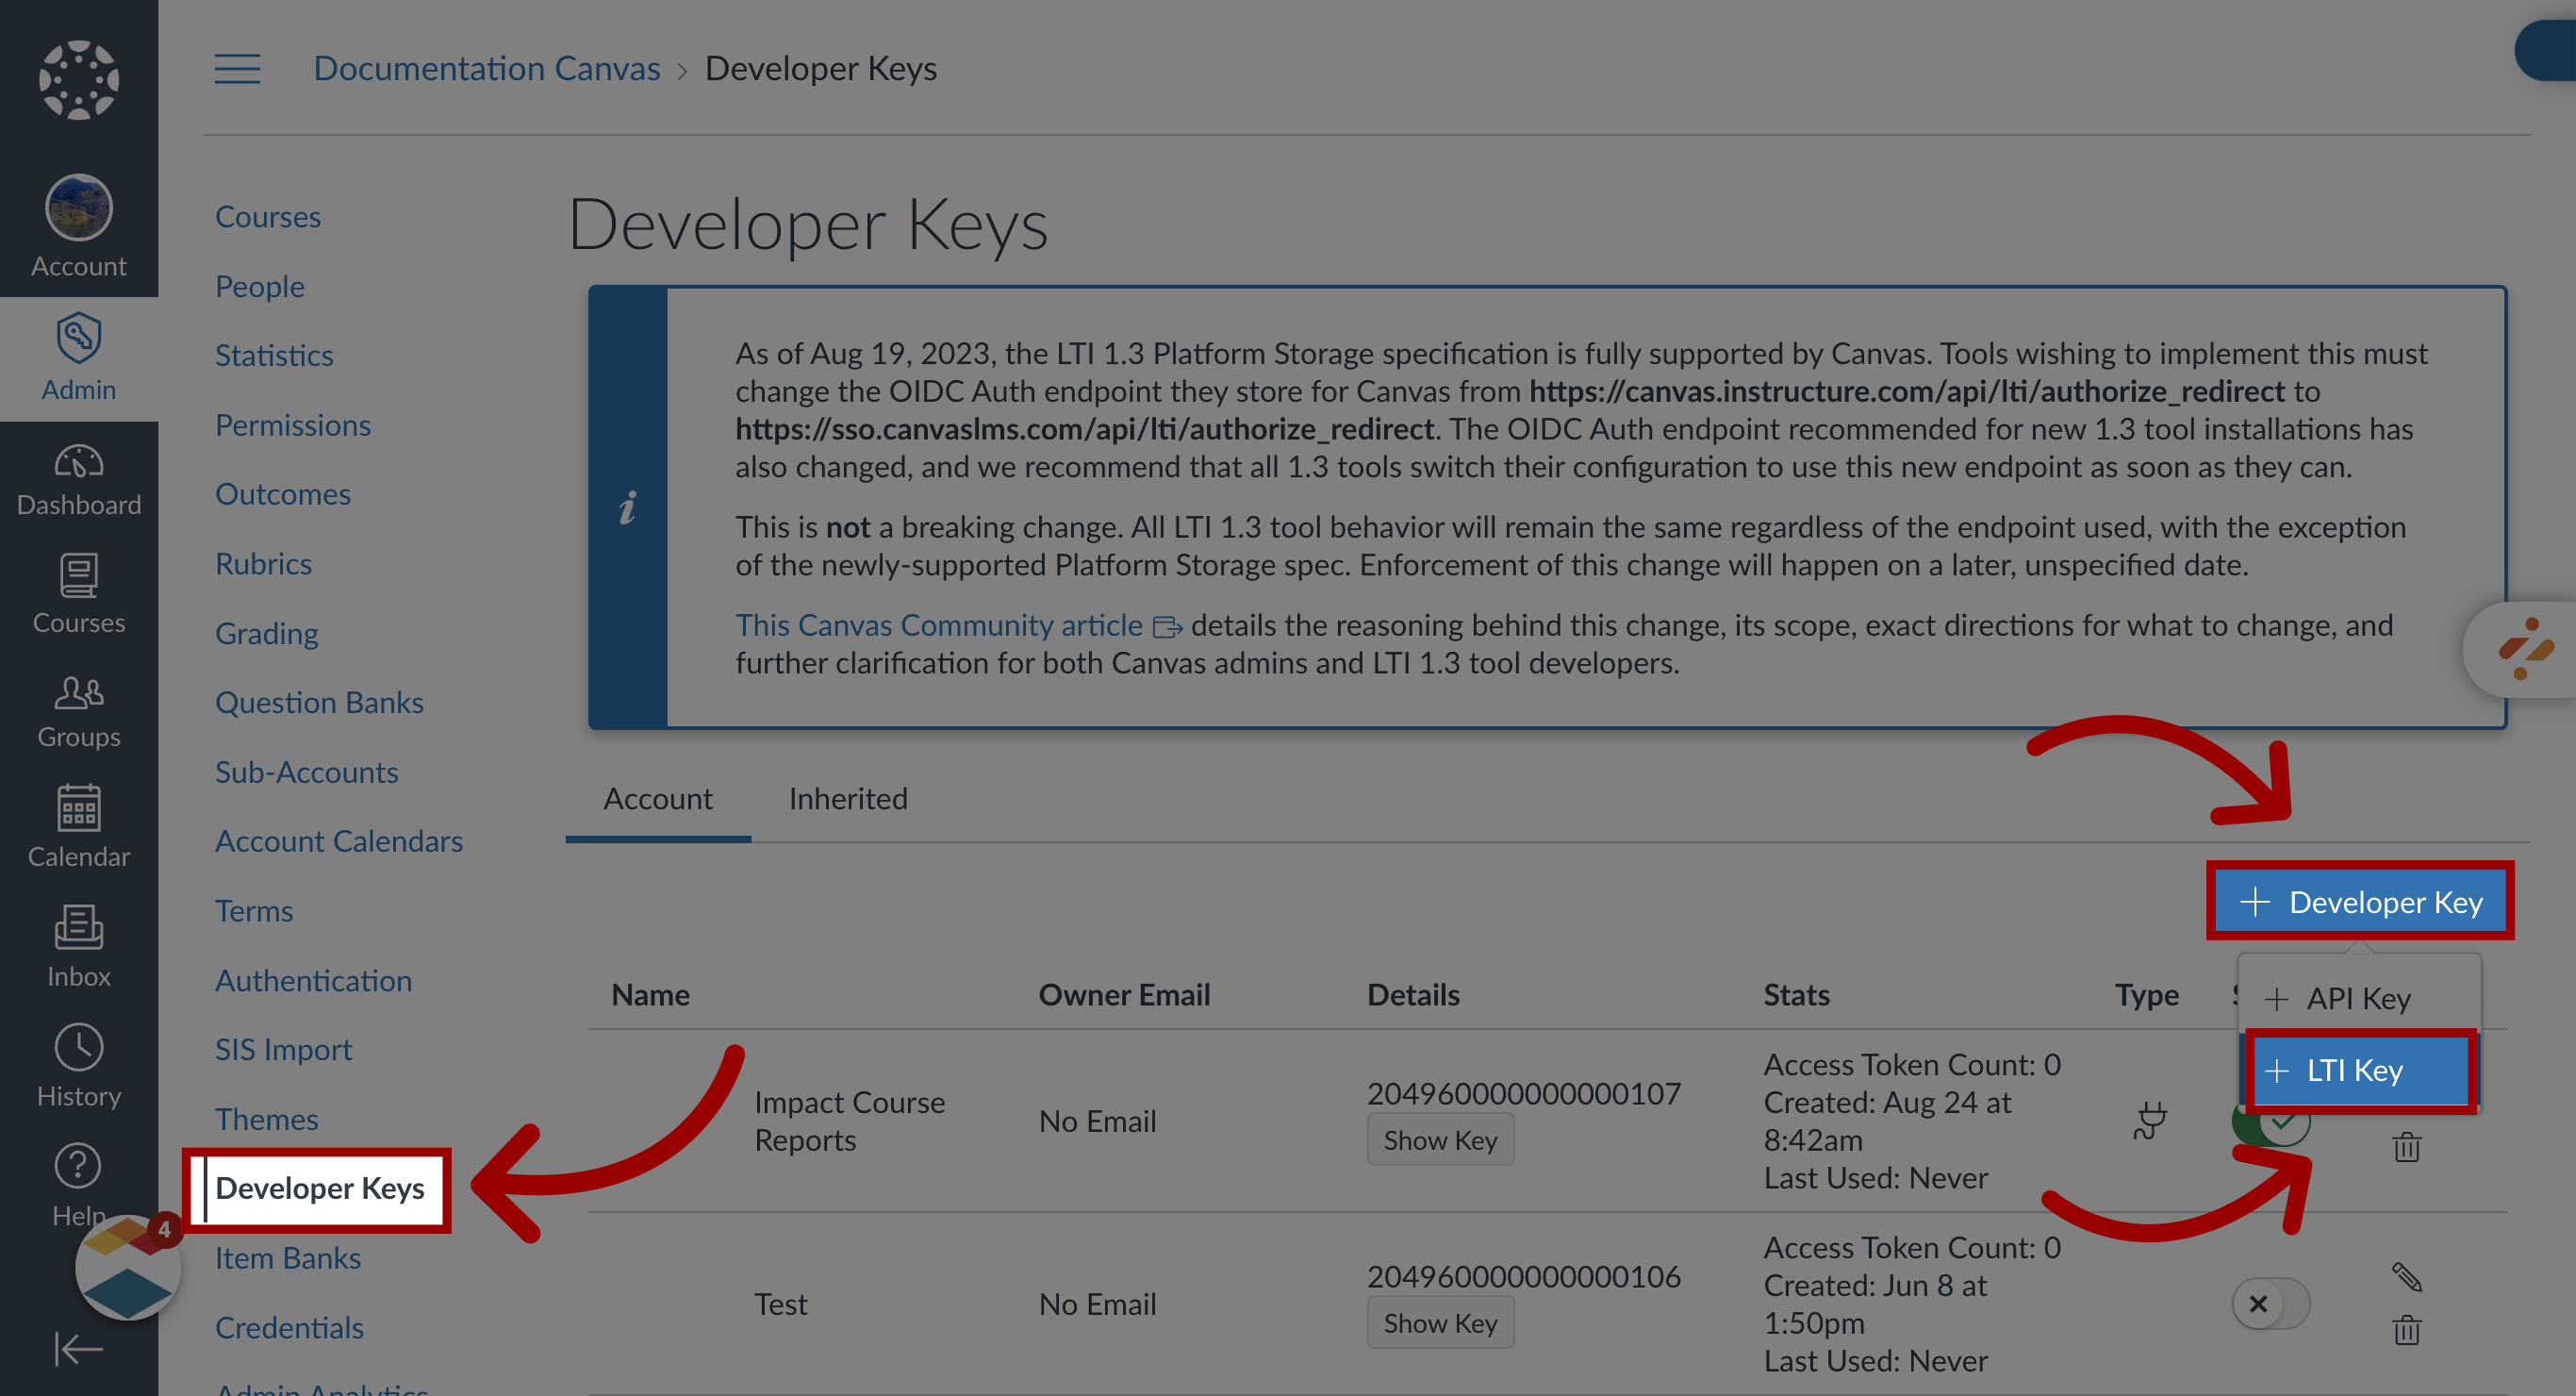Click external link icon after Community article
Viewport: 2576px width, 1396px height.
(1167, 627)
